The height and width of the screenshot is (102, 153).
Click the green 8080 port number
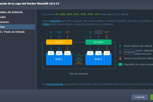pos(62,14)
